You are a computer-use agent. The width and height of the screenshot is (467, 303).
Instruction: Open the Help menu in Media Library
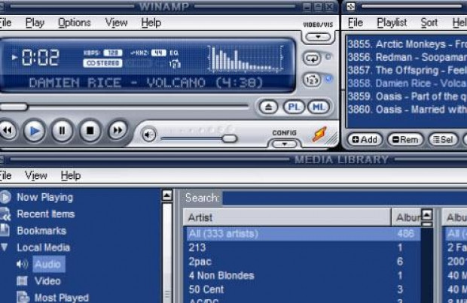click(71, 175)
